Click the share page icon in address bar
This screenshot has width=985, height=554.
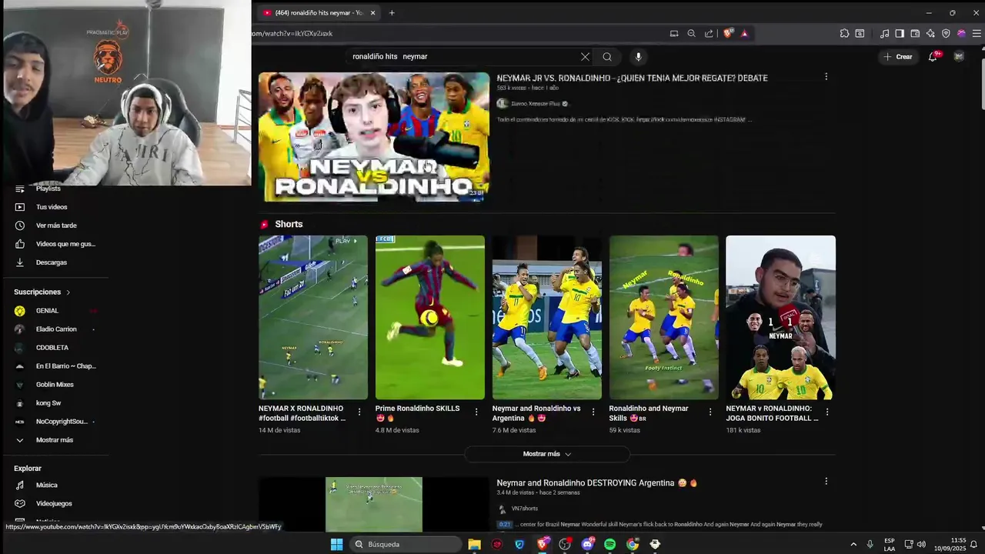[709, 33]
